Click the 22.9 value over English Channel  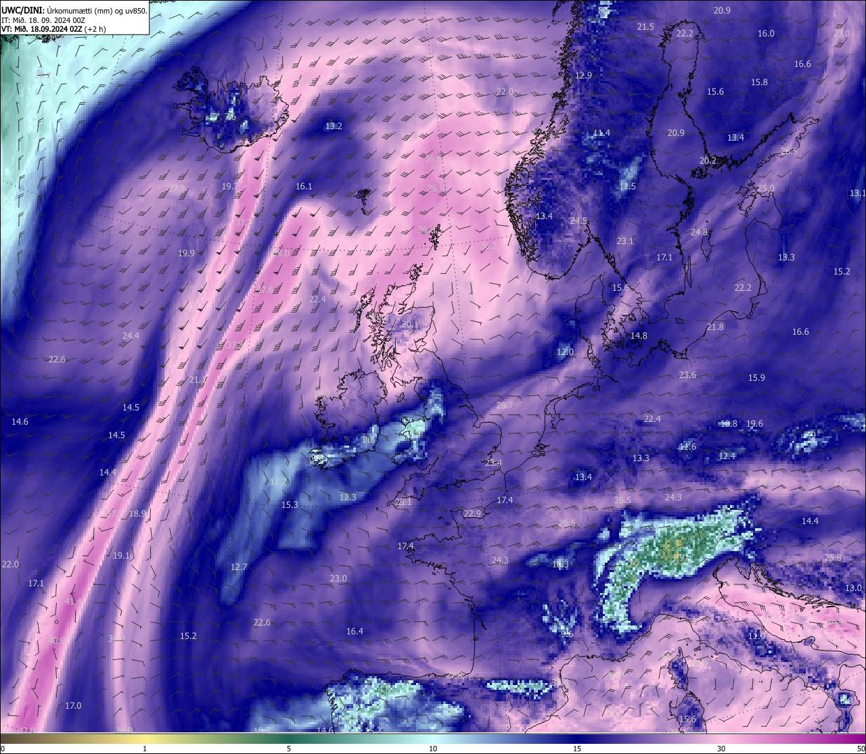(472, 514)
